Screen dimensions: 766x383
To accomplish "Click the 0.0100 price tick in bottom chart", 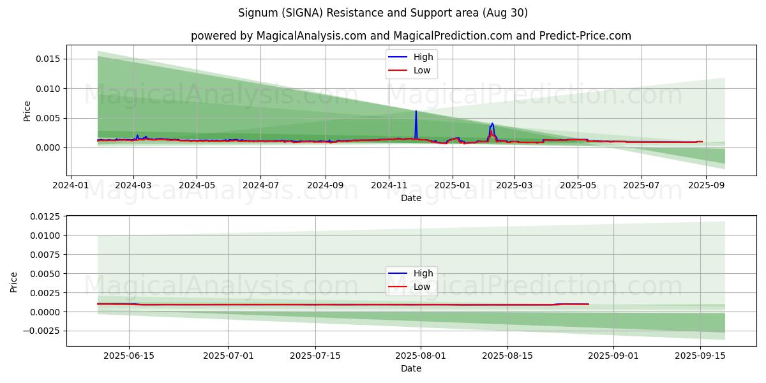I will [46, 236].
